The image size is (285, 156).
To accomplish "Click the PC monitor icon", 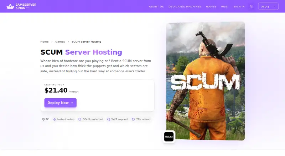I will (43, 119).
